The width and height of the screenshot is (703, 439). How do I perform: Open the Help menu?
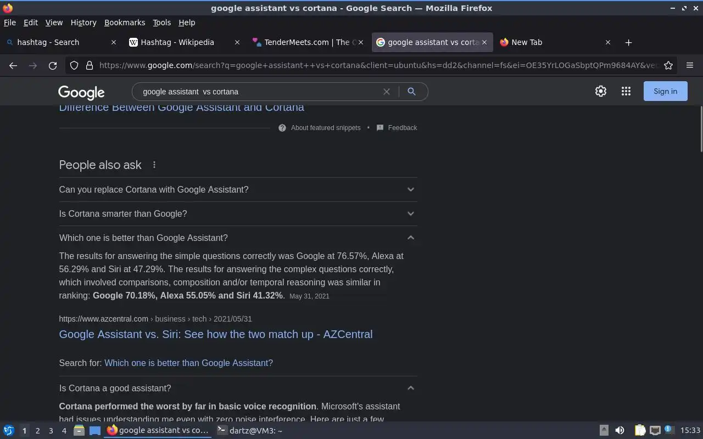point(187,22)
